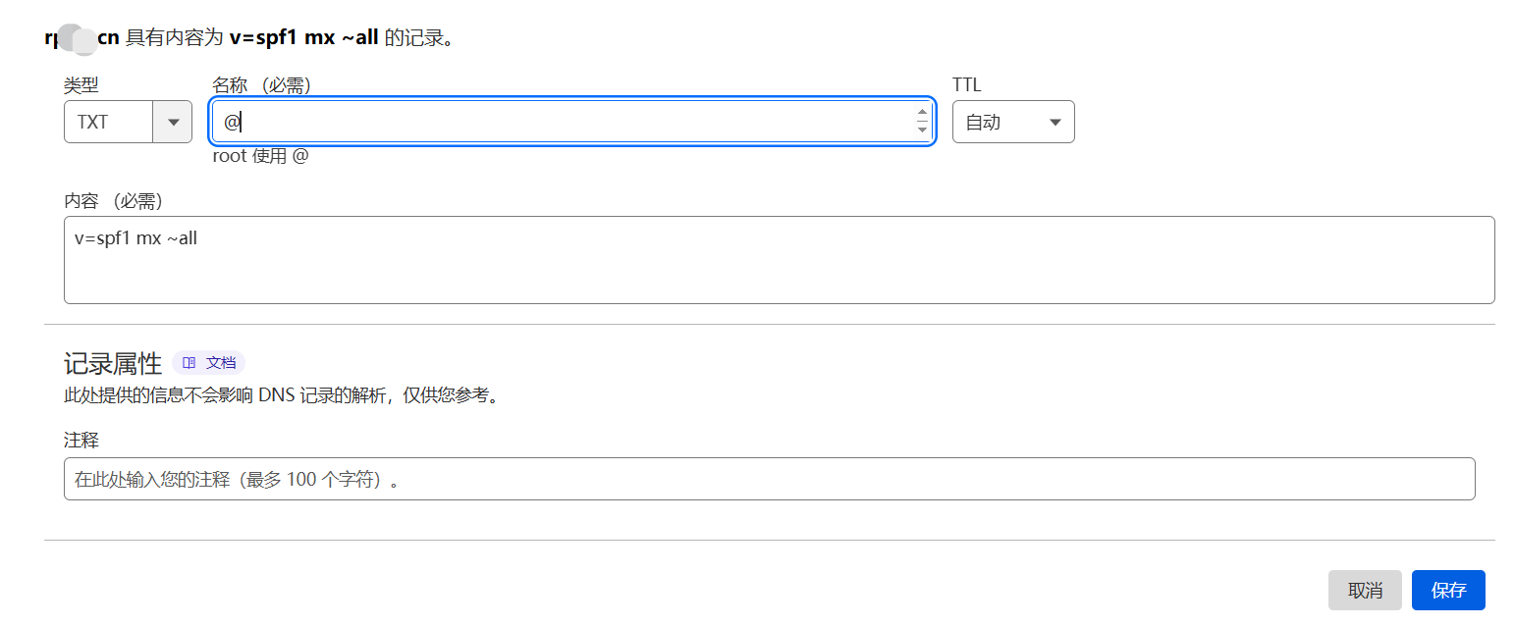Click the 名称 (必需) field label
Image resolution: width=1514 pixels, height=626 pixels.
coord(261,85)
